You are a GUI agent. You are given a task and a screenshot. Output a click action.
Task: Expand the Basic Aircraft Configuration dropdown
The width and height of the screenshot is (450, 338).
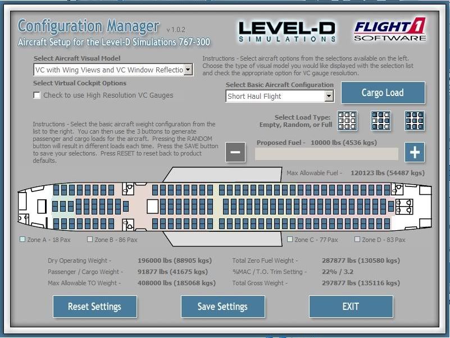click(x=329, y=96)
